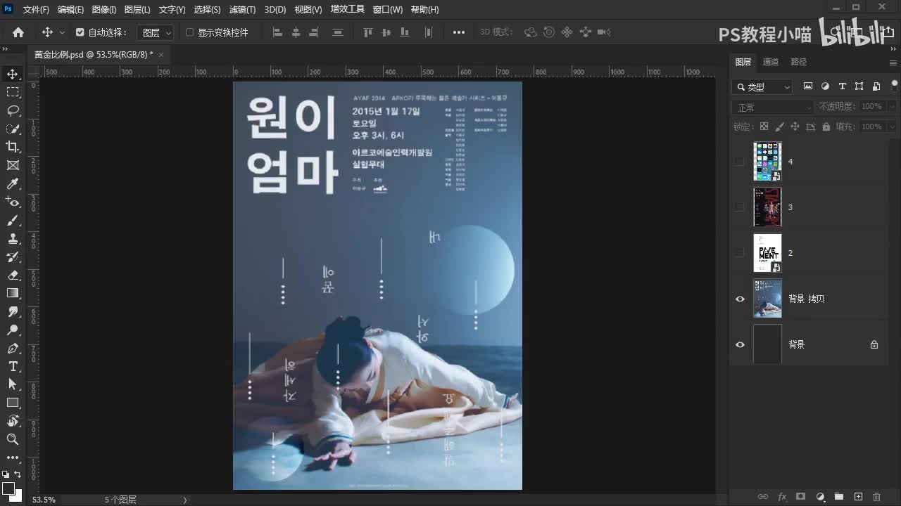901x506 pixels.
Task: Select the Frame tool
Action: point(13,165)
